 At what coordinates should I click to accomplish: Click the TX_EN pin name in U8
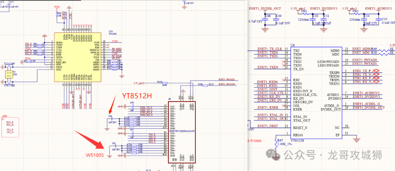[298, 69]
